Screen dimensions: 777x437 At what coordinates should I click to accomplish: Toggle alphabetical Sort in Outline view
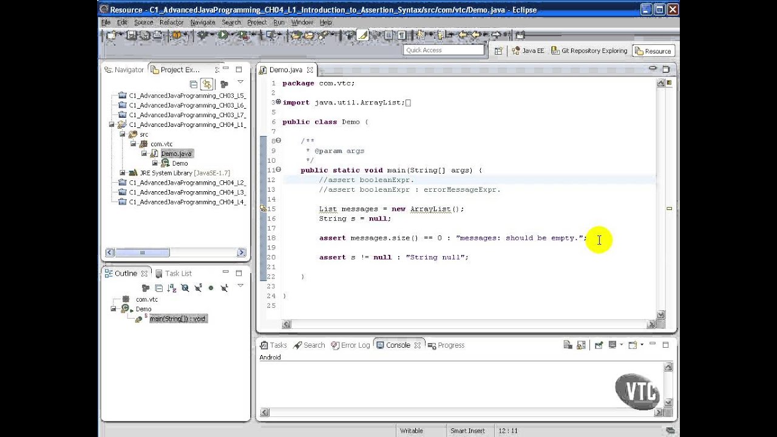pyautogui.click(x=171, y=288)
